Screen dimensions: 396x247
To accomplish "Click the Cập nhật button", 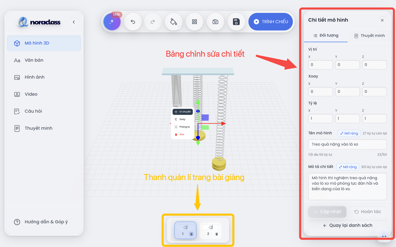I will [327, 211].
